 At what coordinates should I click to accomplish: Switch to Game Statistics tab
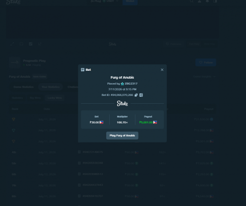(x=24, y=87)
